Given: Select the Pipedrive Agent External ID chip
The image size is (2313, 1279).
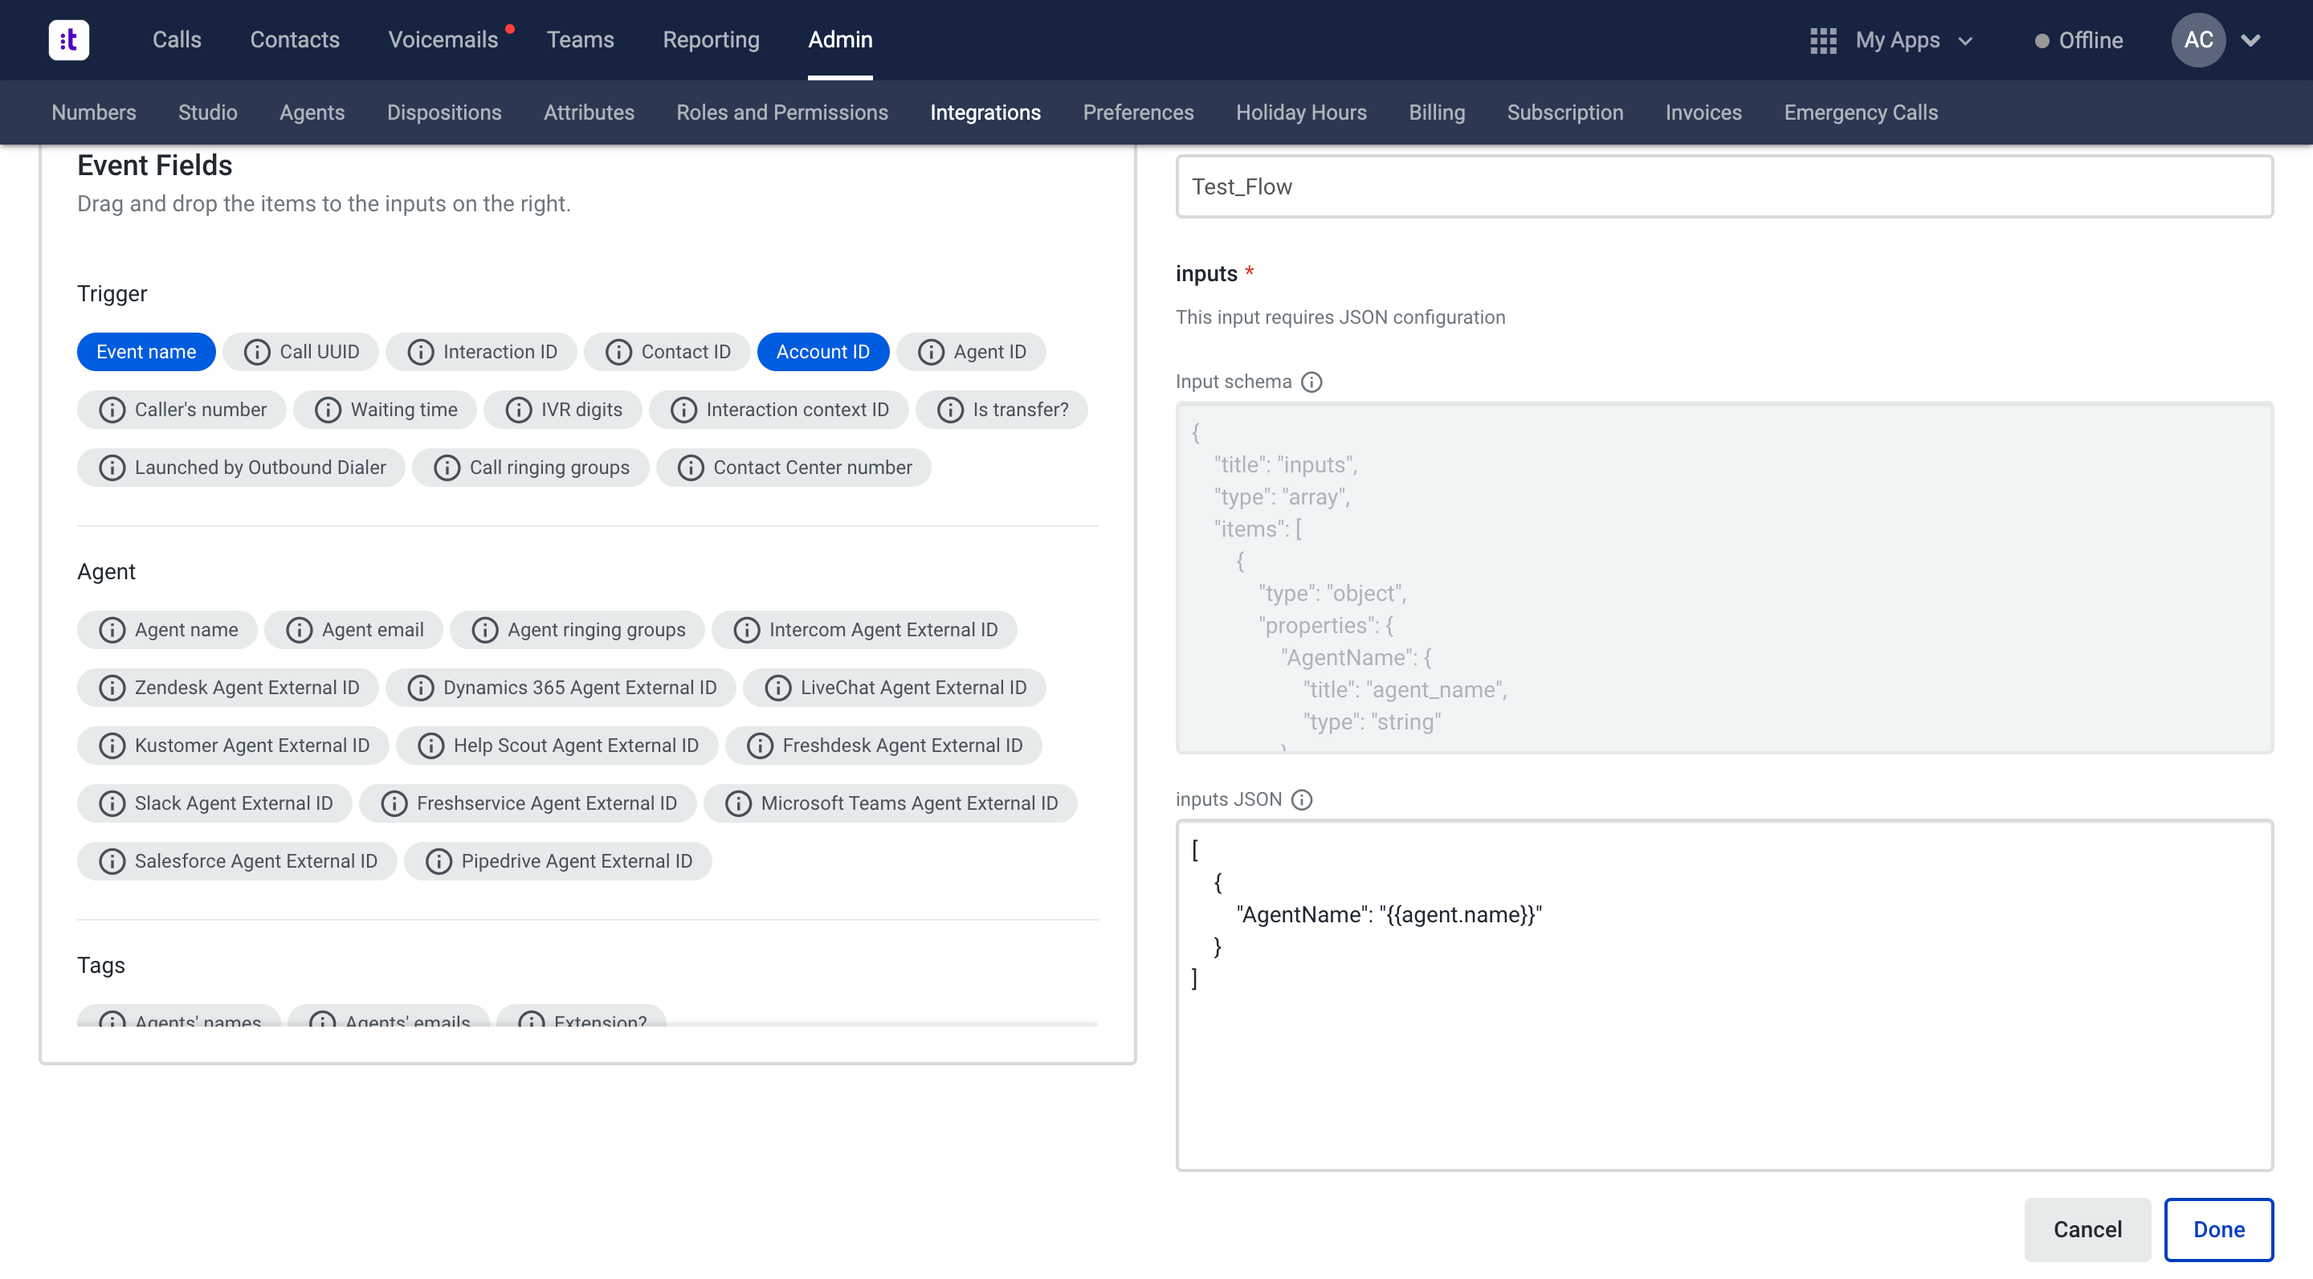Looking at the screenshot, I should 557,861.
